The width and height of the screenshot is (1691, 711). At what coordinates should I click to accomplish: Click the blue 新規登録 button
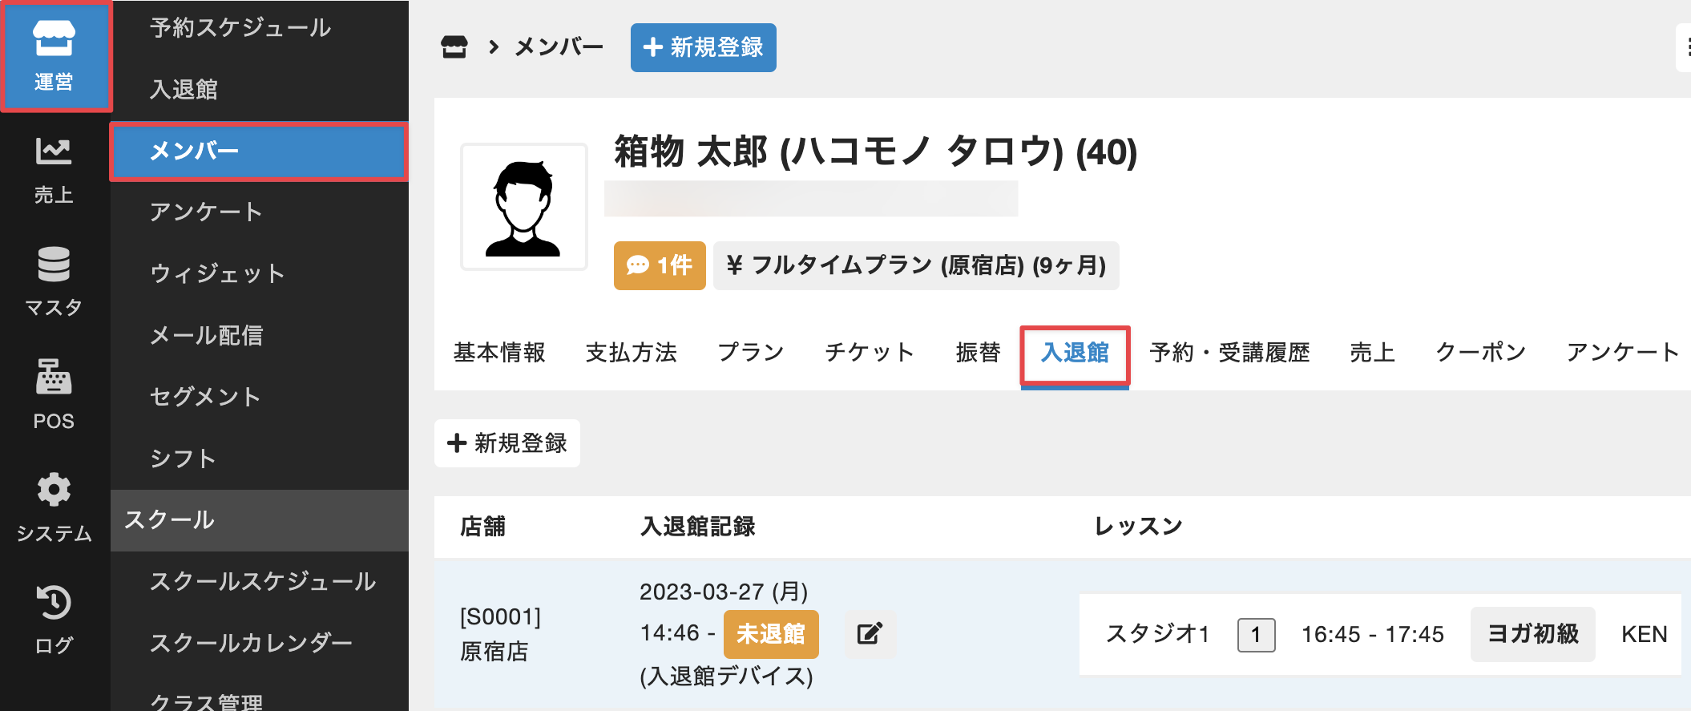click(x=703, y=47)
